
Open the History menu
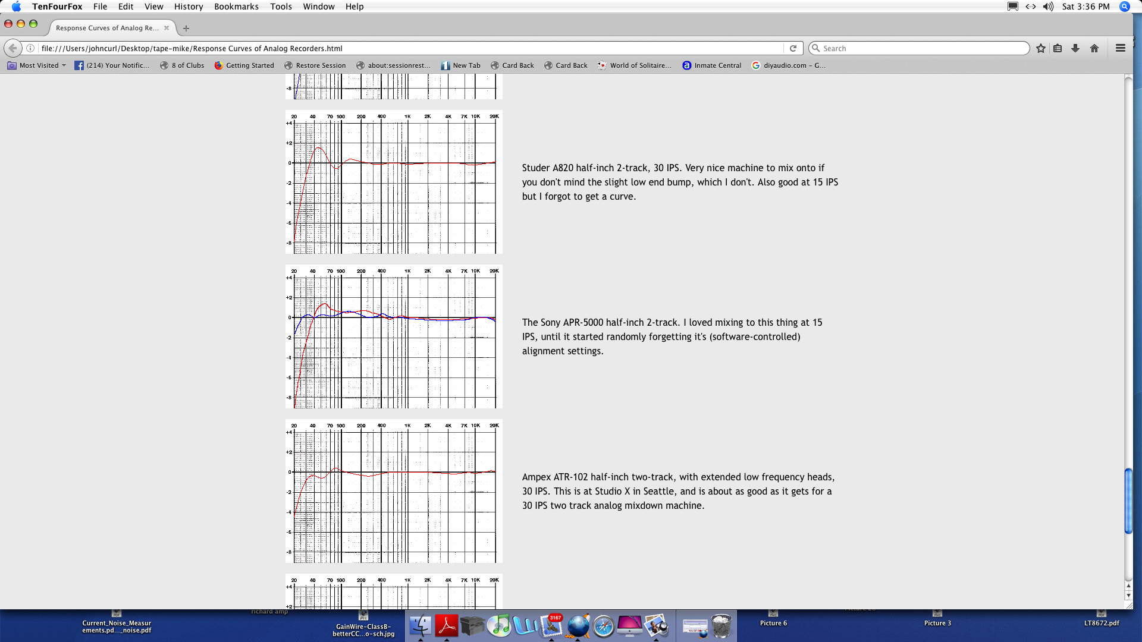(189, 7)
